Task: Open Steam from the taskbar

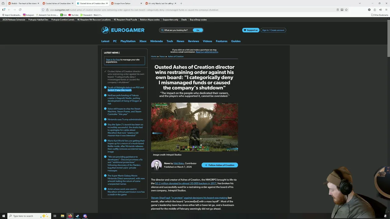Action: point(77,216)
